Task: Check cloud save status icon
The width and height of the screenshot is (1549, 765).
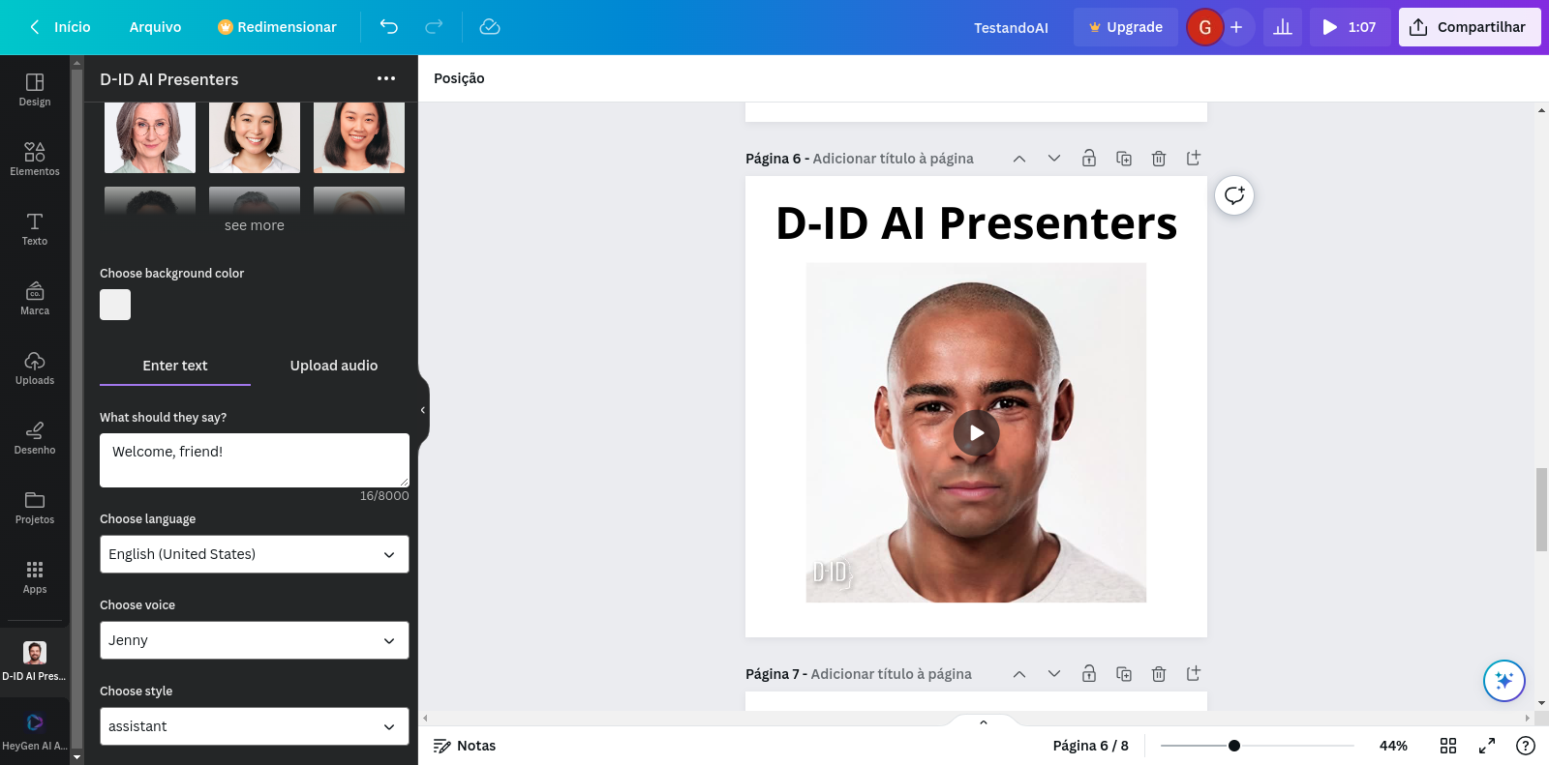Action: coord(490,27)
